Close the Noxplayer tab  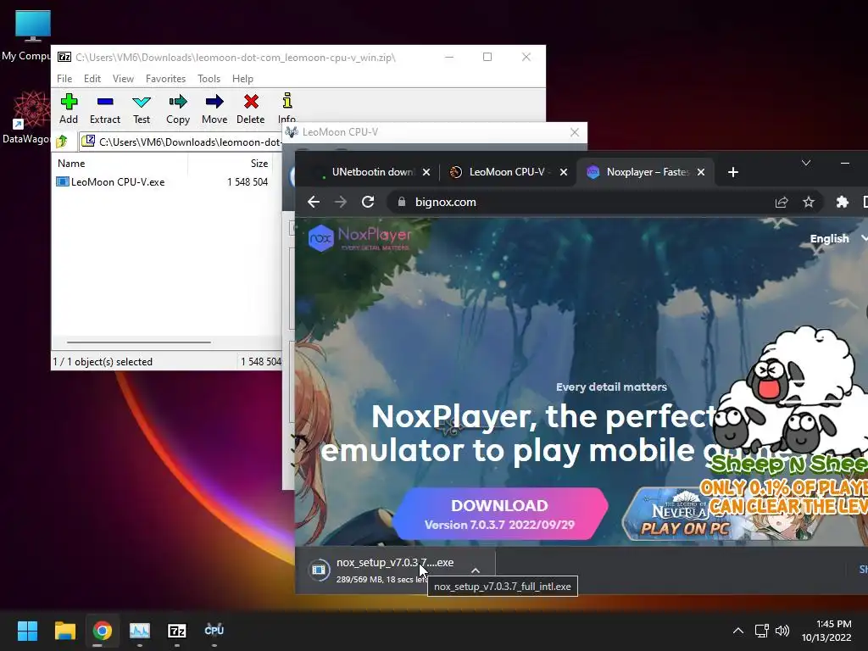pos(701,172)
